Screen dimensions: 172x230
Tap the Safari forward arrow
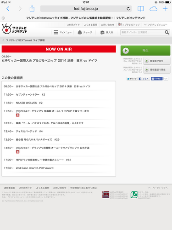point(20,9)
